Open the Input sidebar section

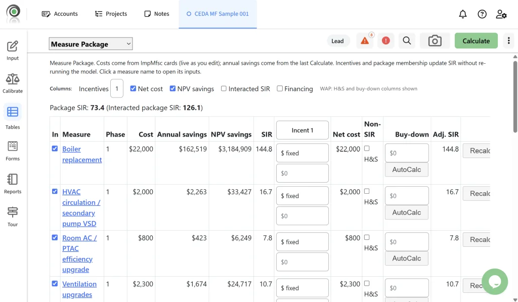coord(13,51)
